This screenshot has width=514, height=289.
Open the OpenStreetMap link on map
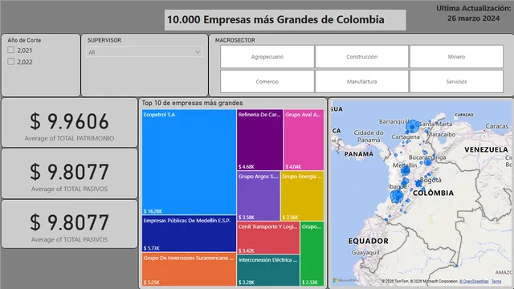coord(474,281)
